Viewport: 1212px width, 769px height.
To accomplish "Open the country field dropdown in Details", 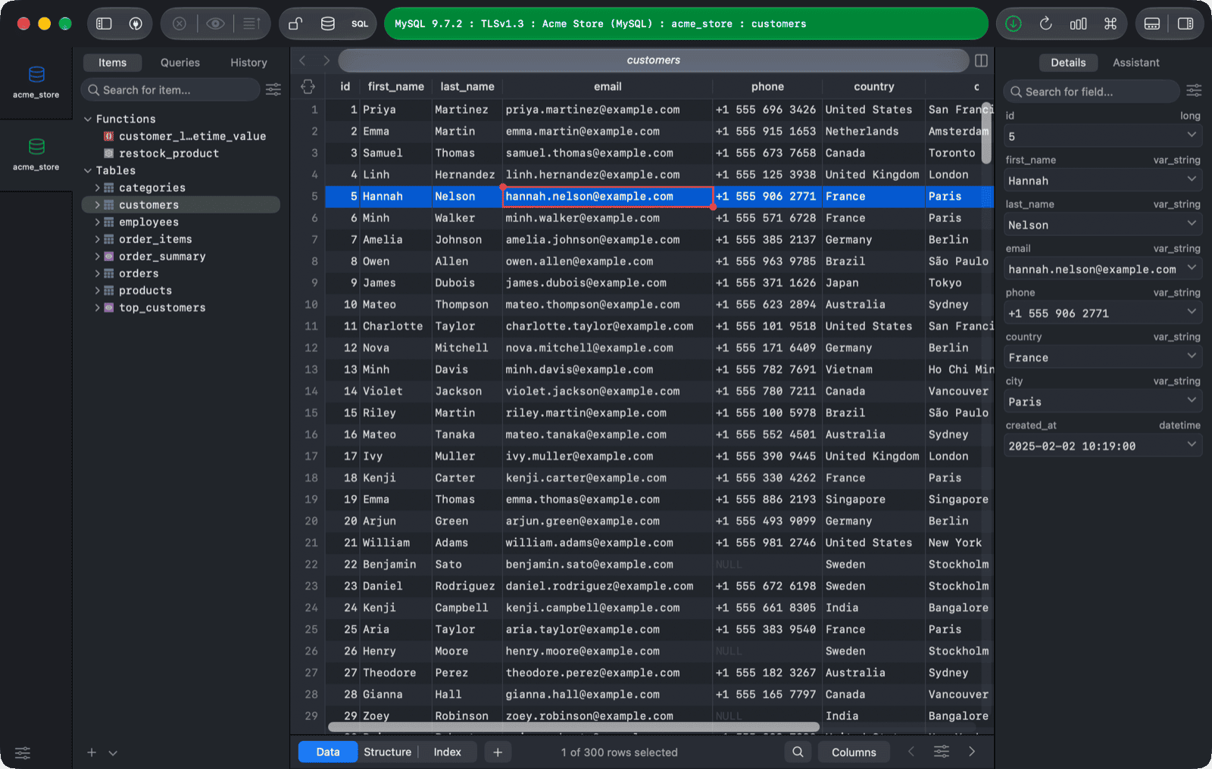I will (1192, 356).
